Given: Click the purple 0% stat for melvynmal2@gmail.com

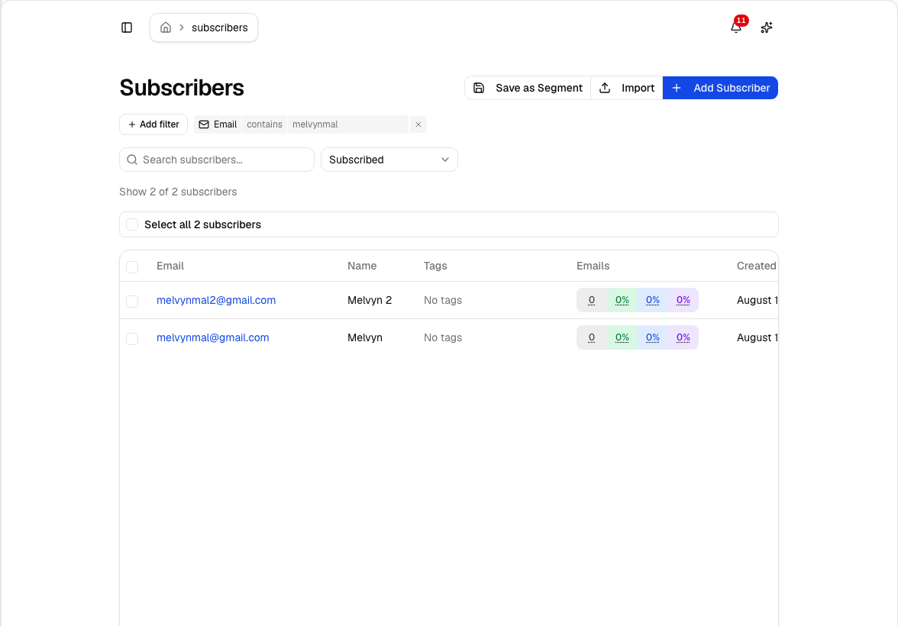Looking at the screenshot, I should tap(683, 300).
